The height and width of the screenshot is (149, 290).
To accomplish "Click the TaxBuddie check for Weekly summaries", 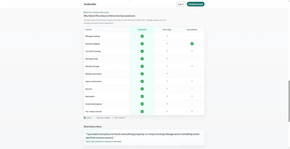I will click(x=142, y=74).
